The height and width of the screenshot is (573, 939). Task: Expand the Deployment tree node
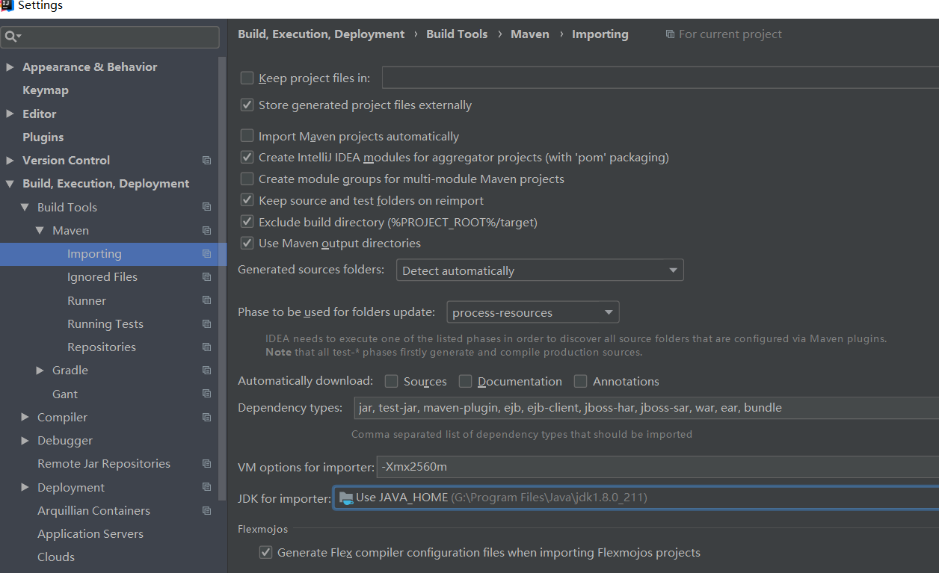click(25, 487)
